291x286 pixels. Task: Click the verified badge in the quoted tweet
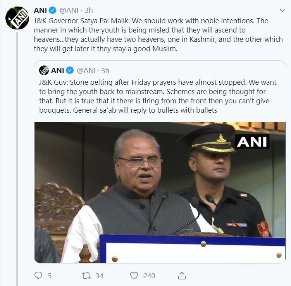coord(70,70)
